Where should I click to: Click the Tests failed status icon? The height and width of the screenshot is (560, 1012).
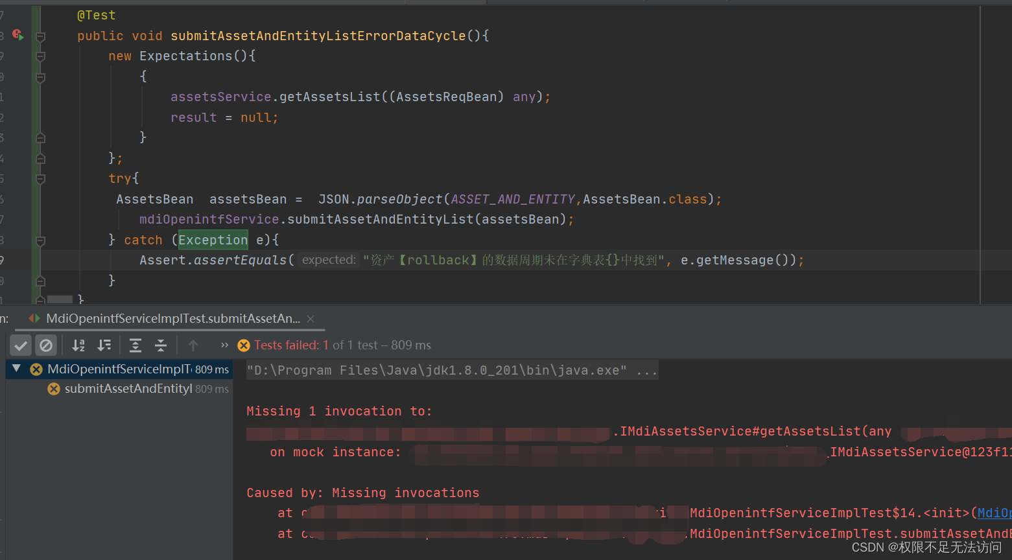pyautogui.click(x=243, y=345)
